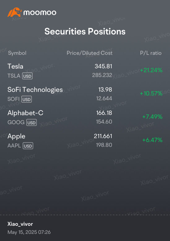Click the Symbol column header
This screenshot has height=241, width=170.
(17, 53)
